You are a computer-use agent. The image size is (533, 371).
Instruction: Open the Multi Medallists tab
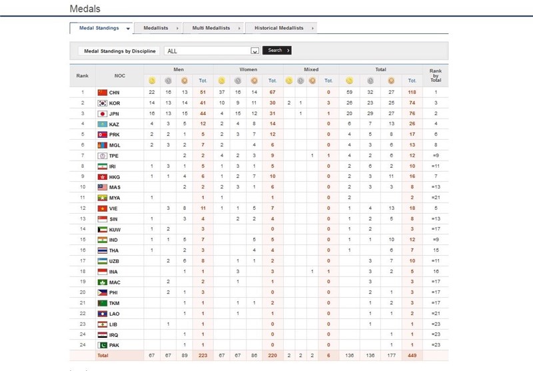pyautogui.click(x=211, y=28)
